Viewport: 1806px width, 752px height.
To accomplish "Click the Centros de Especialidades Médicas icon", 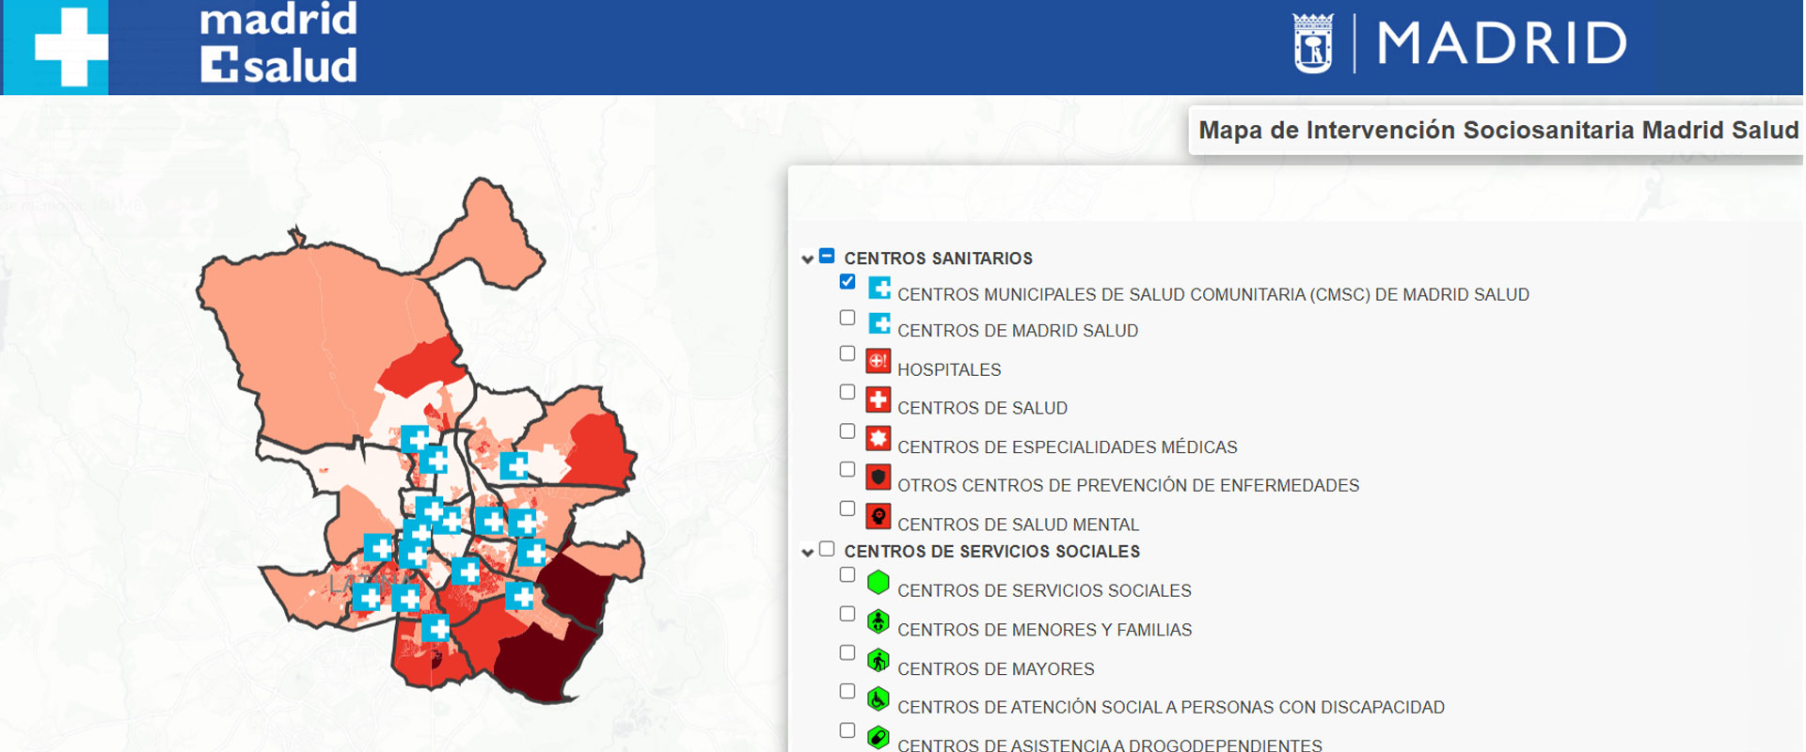I will tap(878, 438).
